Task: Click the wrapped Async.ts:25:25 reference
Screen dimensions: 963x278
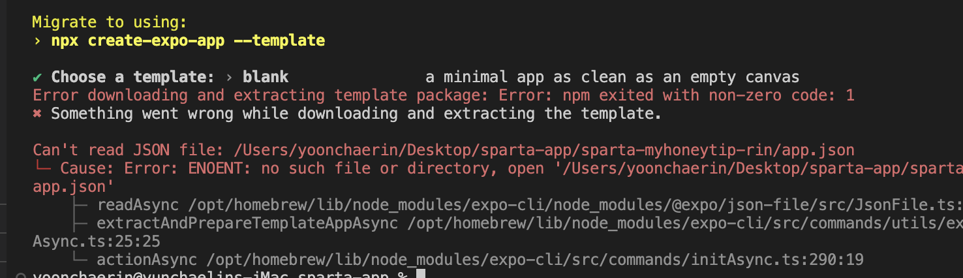Action: [x=97, y=241]
